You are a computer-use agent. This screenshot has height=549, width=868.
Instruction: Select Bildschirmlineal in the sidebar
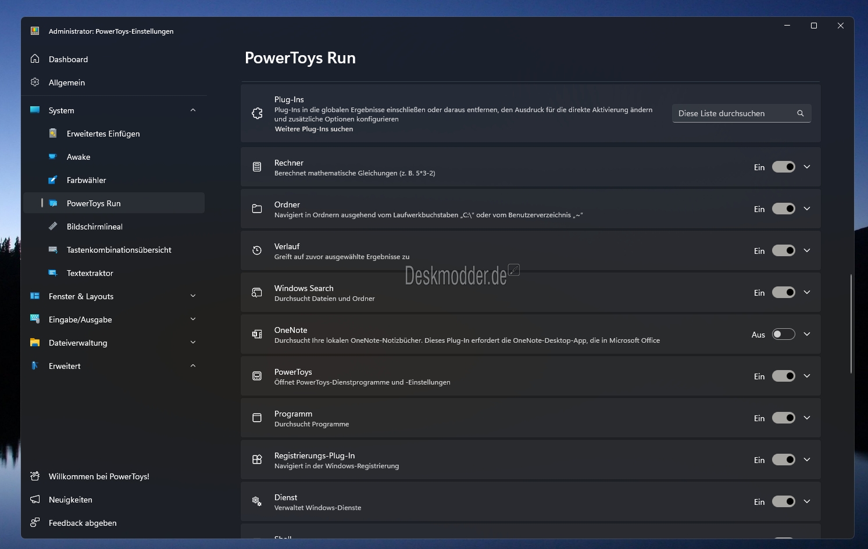click(114, 227)
